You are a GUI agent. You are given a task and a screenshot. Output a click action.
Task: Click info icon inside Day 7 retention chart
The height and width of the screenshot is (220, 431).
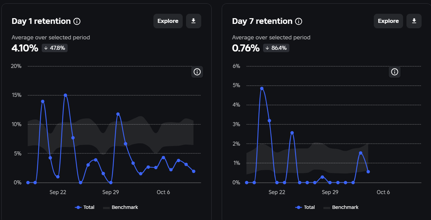395,72
